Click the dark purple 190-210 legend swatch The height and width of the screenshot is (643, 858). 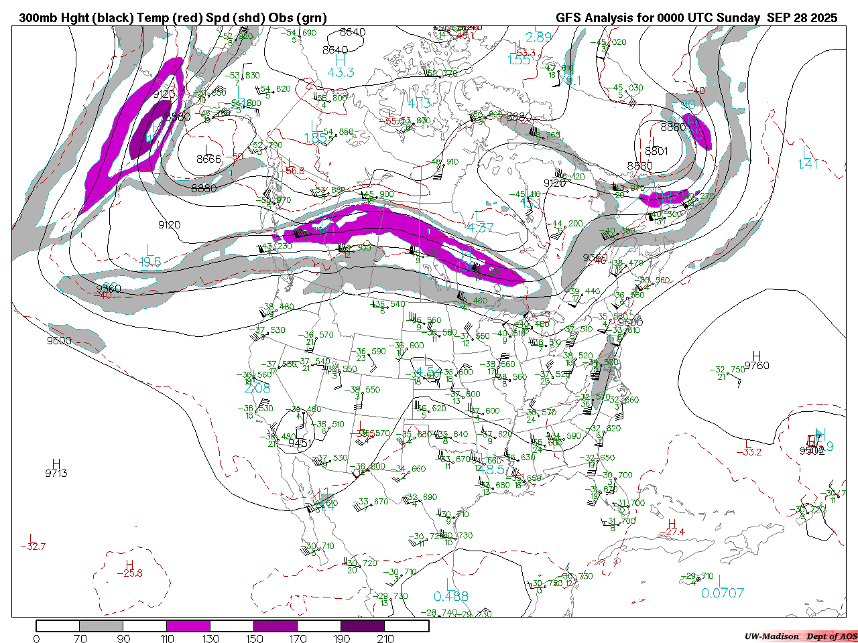pos(363,626)
